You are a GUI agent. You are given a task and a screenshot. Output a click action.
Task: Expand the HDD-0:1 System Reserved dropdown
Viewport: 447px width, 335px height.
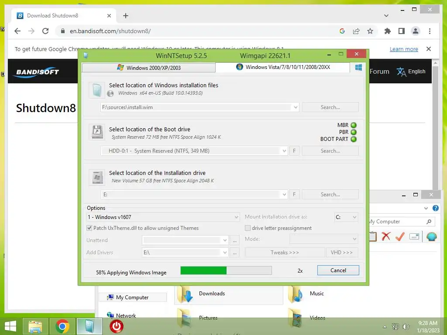[284, 150]
